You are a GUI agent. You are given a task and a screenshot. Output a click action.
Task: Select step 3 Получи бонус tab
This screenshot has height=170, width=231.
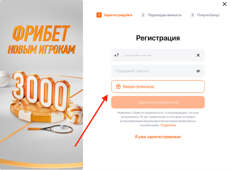205,15
